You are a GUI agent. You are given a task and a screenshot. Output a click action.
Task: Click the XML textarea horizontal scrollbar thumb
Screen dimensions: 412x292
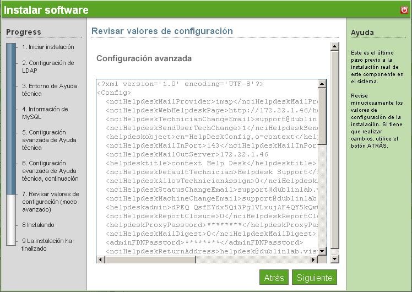click(150, 259)
